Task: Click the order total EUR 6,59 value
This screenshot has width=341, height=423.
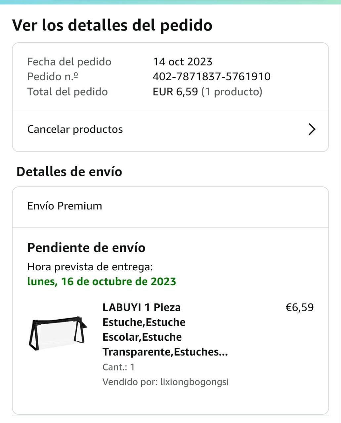Action: click(x=175, y=92)
